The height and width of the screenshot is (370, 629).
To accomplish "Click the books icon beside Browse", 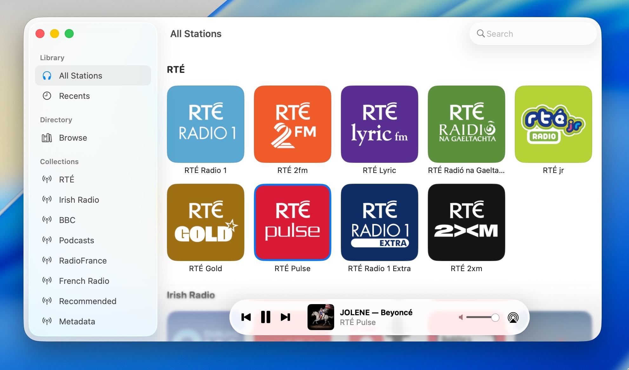I will tap(47, 138).
